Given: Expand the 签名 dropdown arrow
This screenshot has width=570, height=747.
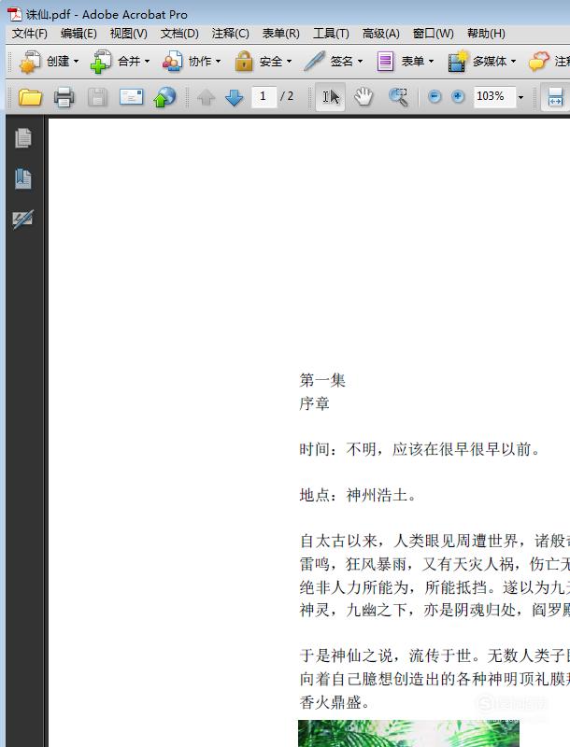Looking at the screenshot, I should 360,62.
